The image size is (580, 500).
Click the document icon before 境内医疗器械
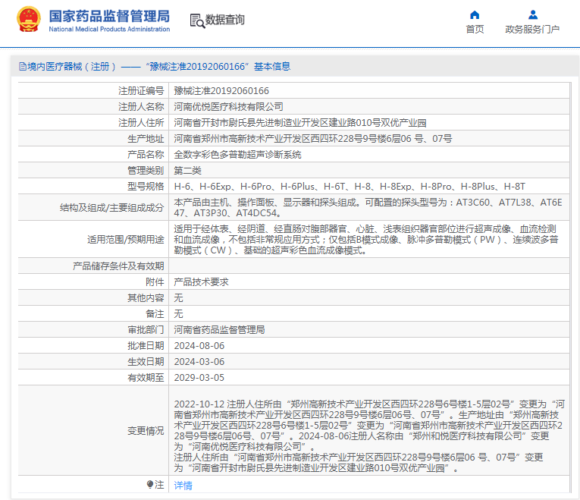click(23, 67)
